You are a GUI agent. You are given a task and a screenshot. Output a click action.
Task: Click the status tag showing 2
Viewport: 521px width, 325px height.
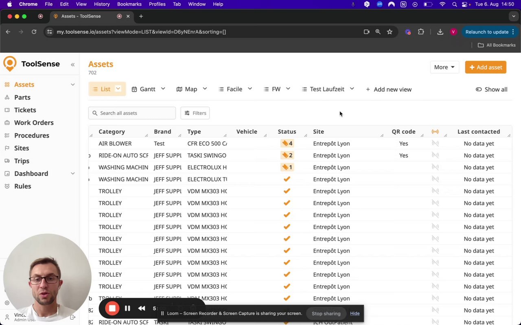[x=287, y=155]
